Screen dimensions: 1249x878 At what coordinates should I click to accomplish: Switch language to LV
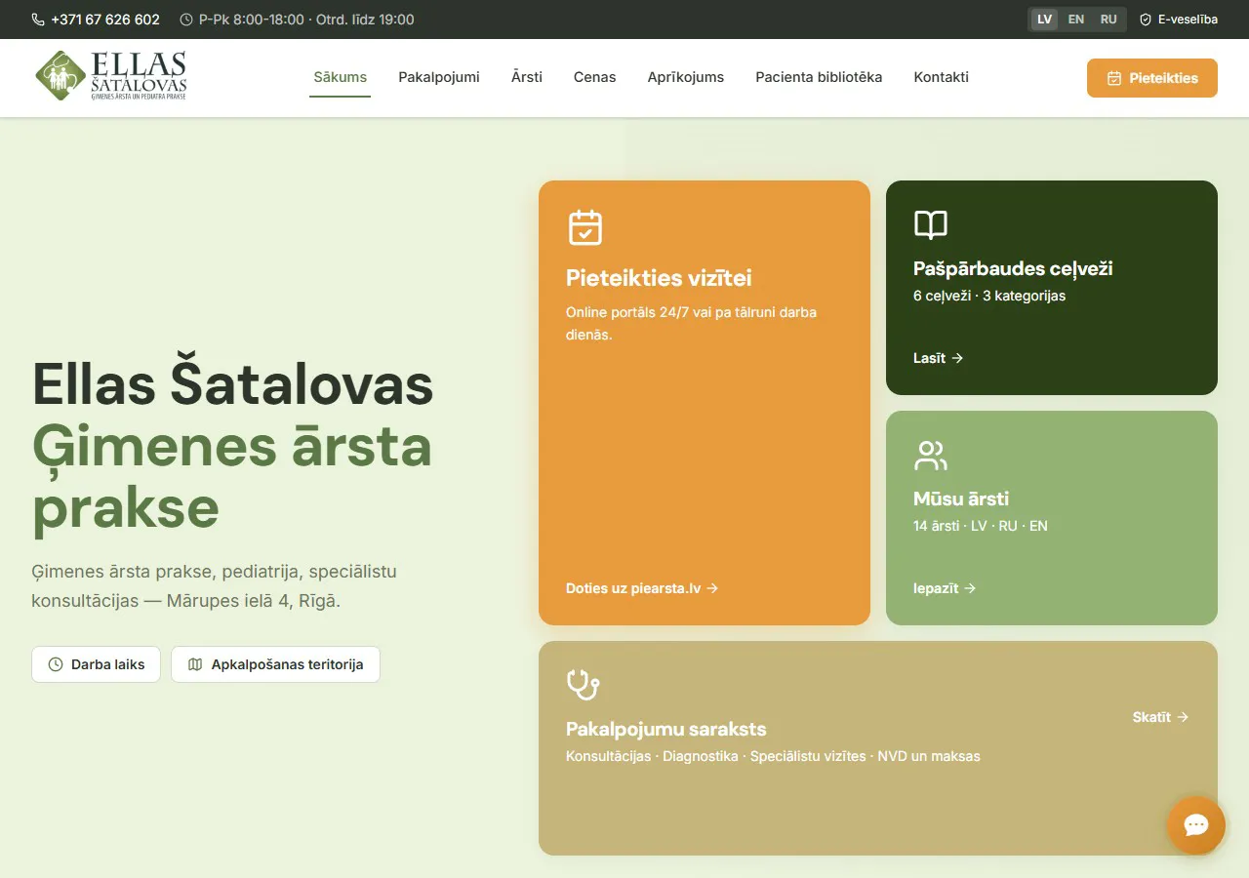tap(1045, 20)
